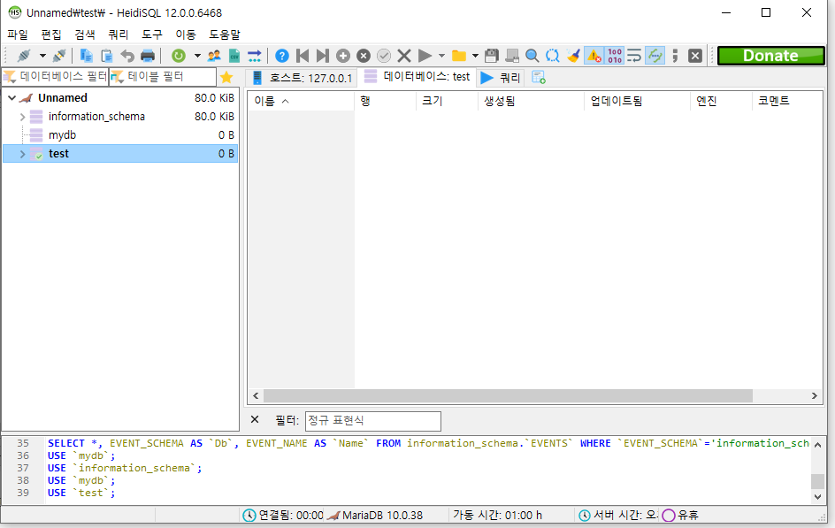
Task: Click the cancel editing X icon
Action: (x=404, y=56)
